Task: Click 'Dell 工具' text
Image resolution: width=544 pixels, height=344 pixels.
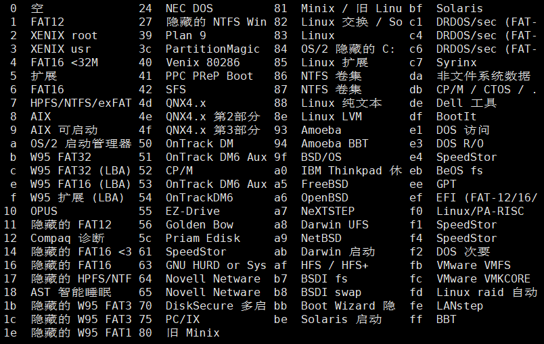Action: (467, 103)
